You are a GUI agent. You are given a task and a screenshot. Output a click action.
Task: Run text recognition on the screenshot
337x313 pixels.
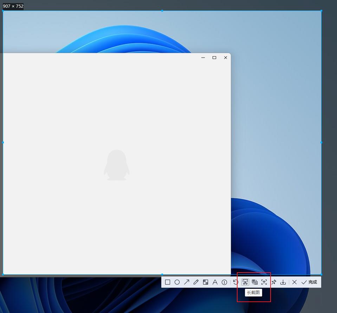[264, 282]
